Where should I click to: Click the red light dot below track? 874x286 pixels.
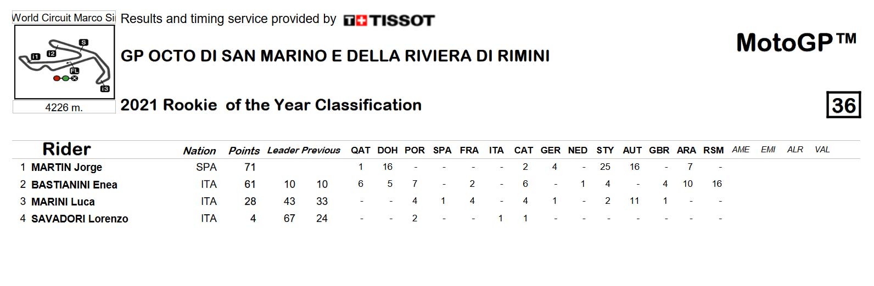[57, 78]
